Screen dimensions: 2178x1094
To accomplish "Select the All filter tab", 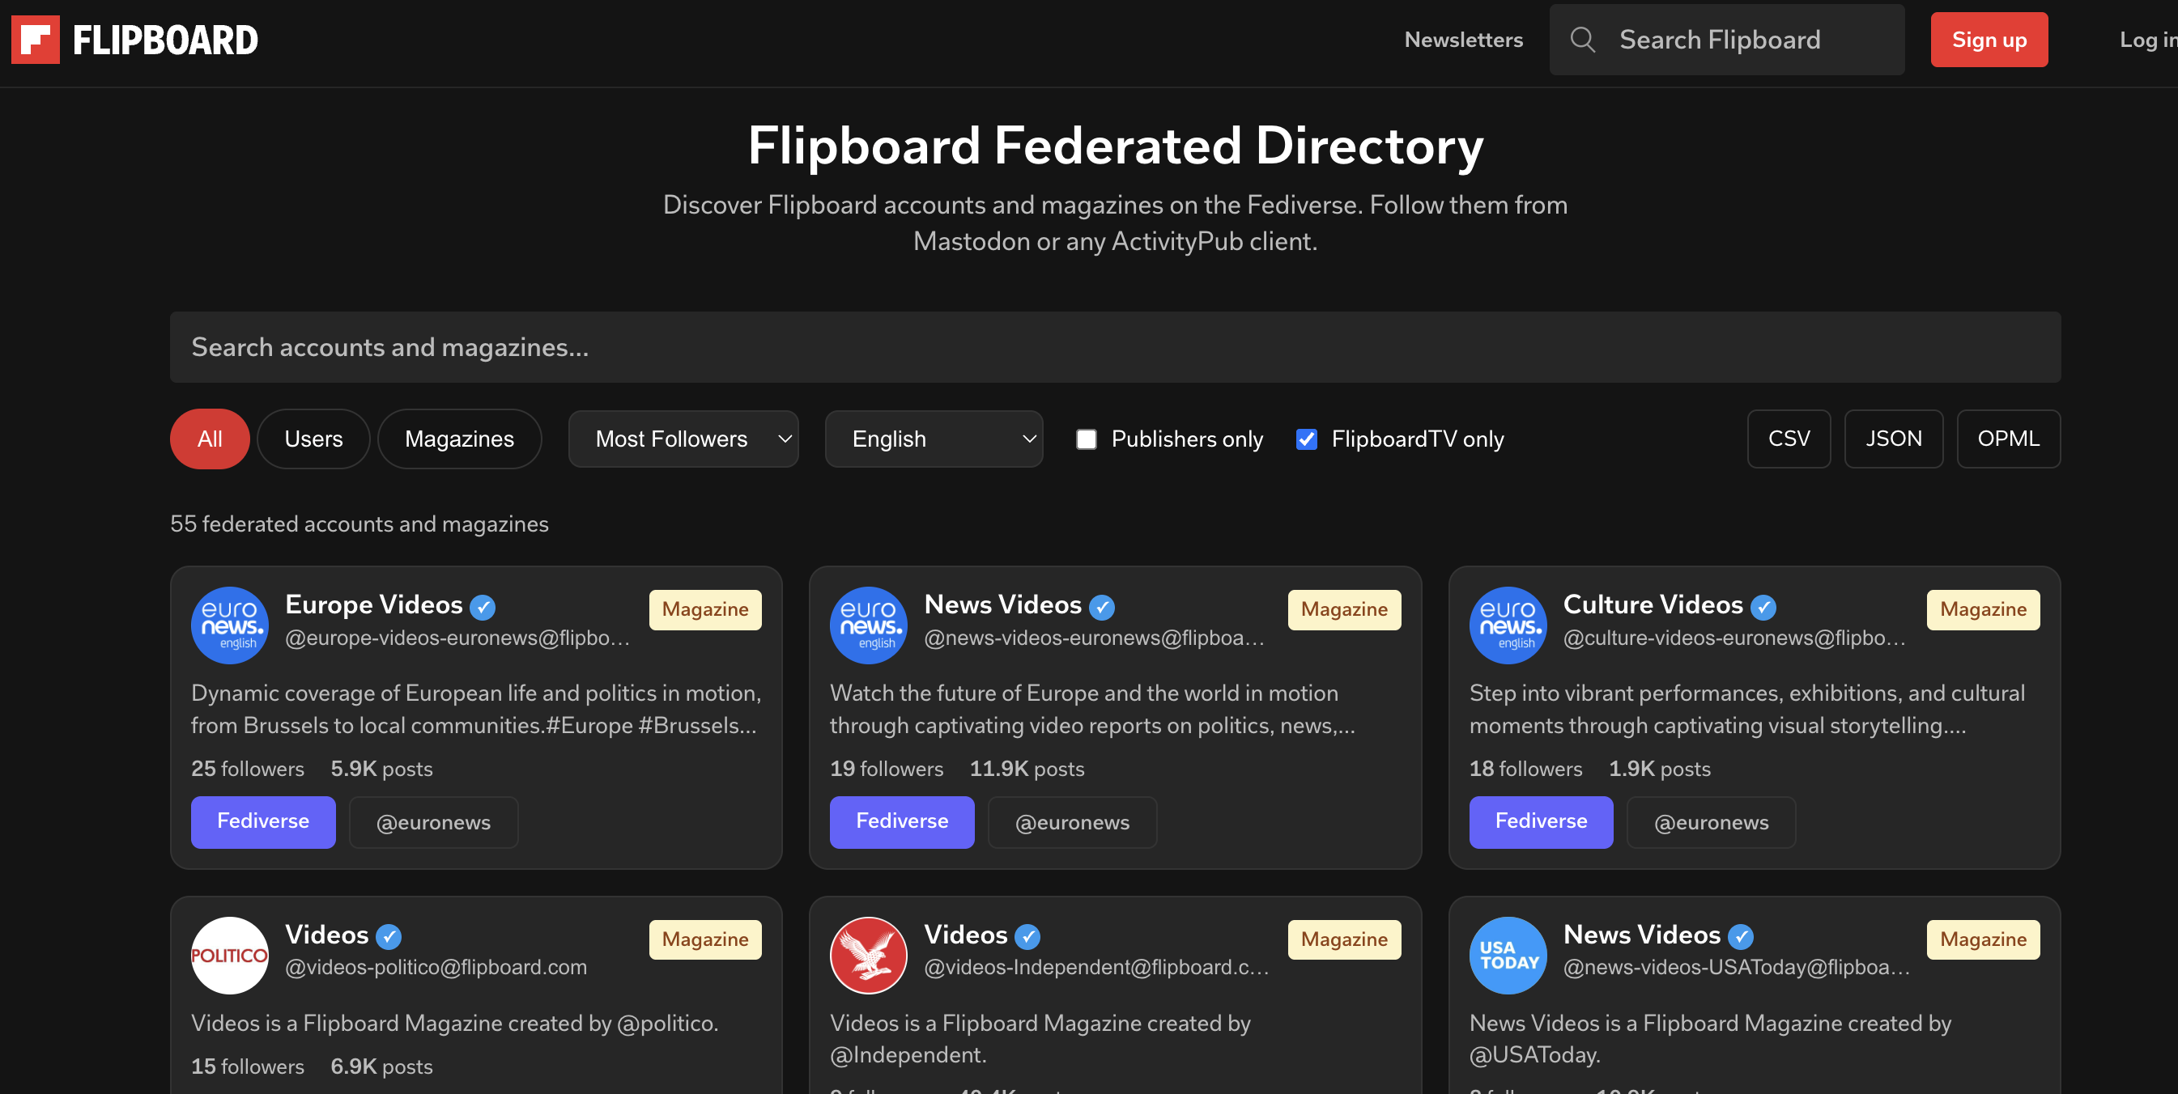I will 210,439.
